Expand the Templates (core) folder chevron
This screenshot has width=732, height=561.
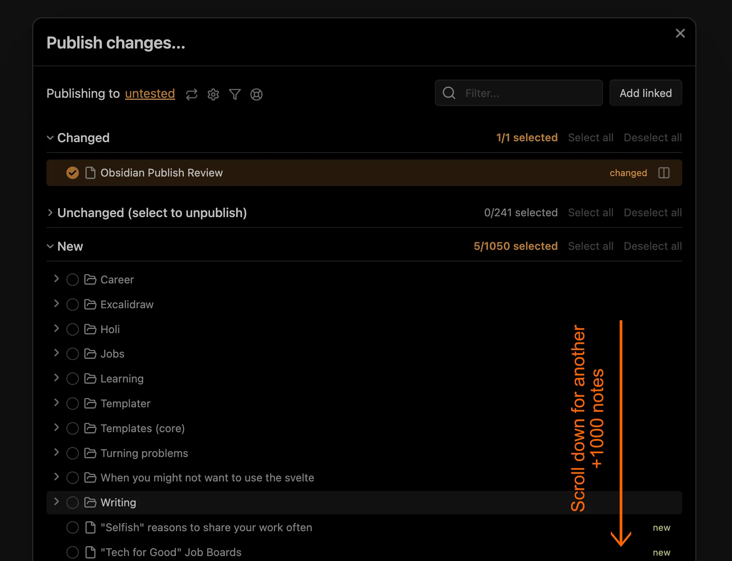click(x=56, y=428)
